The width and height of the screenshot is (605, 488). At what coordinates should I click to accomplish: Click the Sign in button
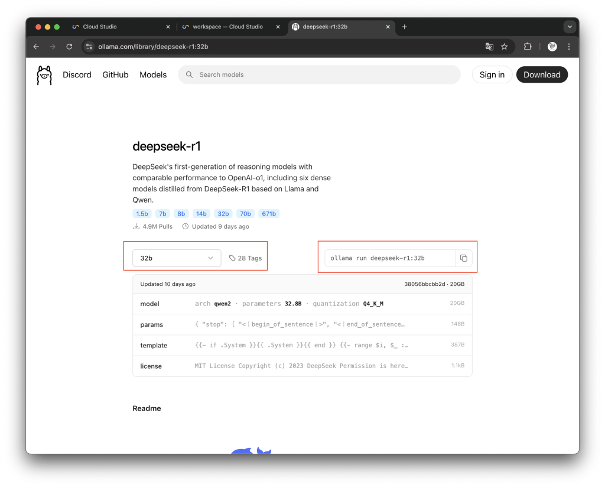(x=492, y=75)
